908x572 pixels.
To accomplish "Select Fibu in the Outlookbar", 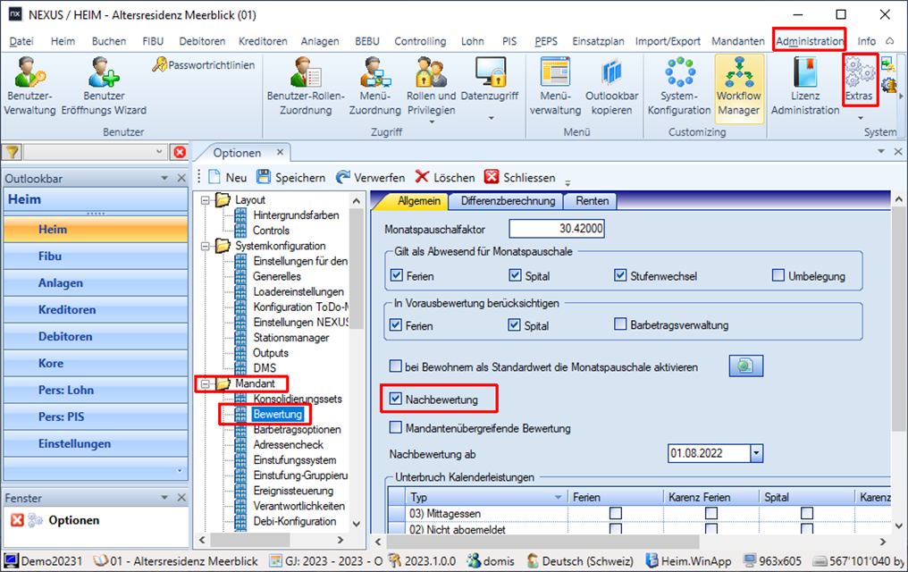I will click(x=96, y=256).
